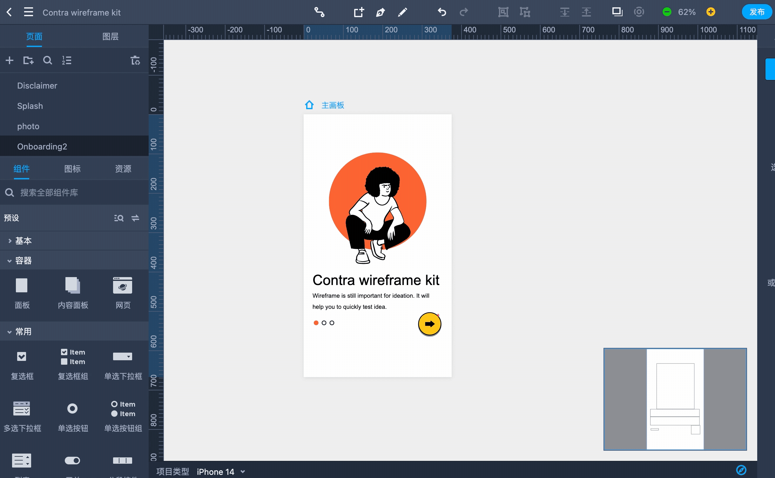Select the Pencil tool in toolbar
Image resolution: width=775 pixels, height=478 pixels.
point(402,12)
